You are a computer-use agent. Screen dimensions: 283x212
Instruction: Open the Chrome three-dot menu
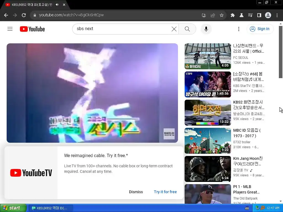point(277,15)
